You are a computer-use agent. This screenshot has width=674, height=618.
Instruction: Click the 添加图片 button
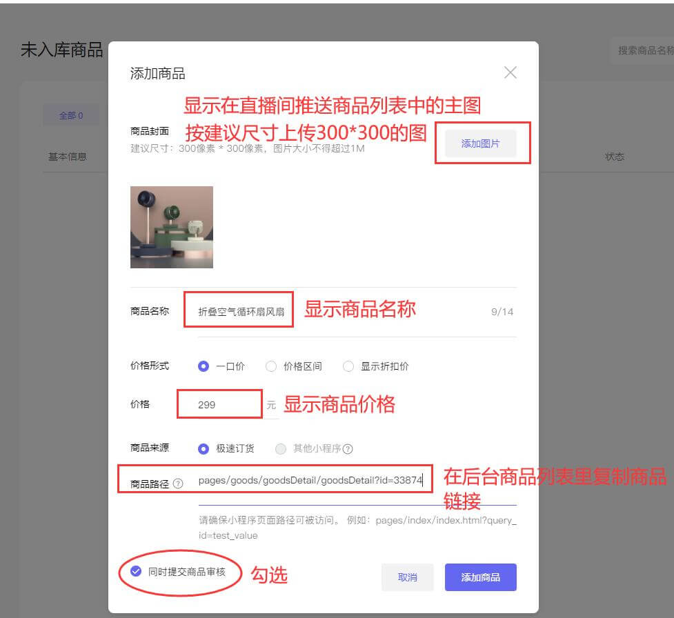point(481,143)
